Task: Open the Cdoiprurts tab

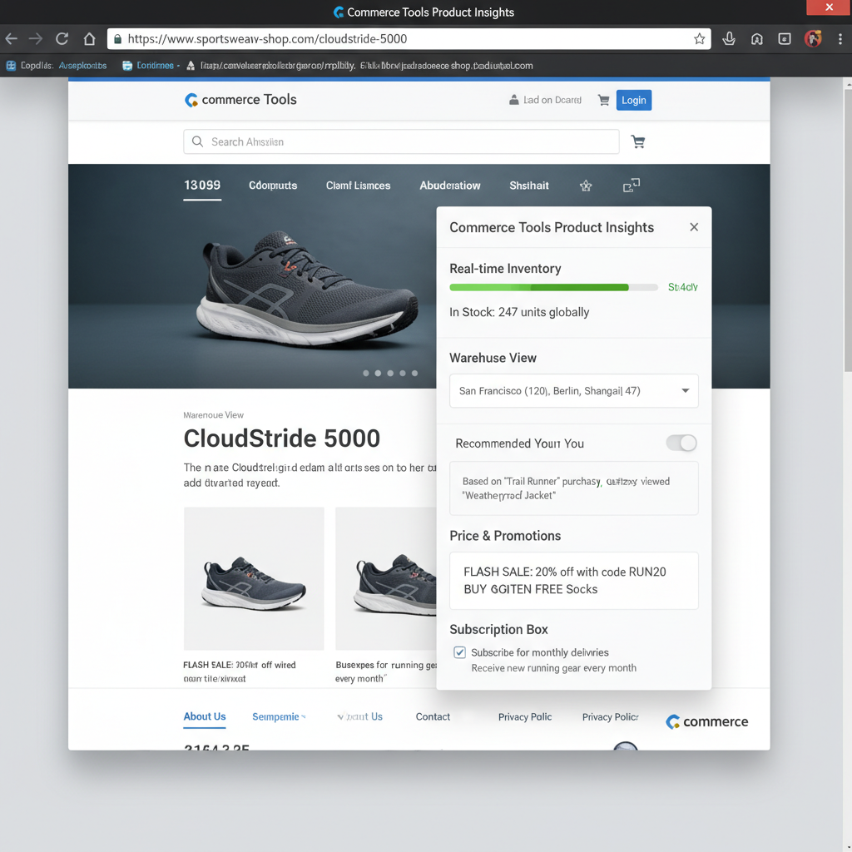Action: click(273, 186)
